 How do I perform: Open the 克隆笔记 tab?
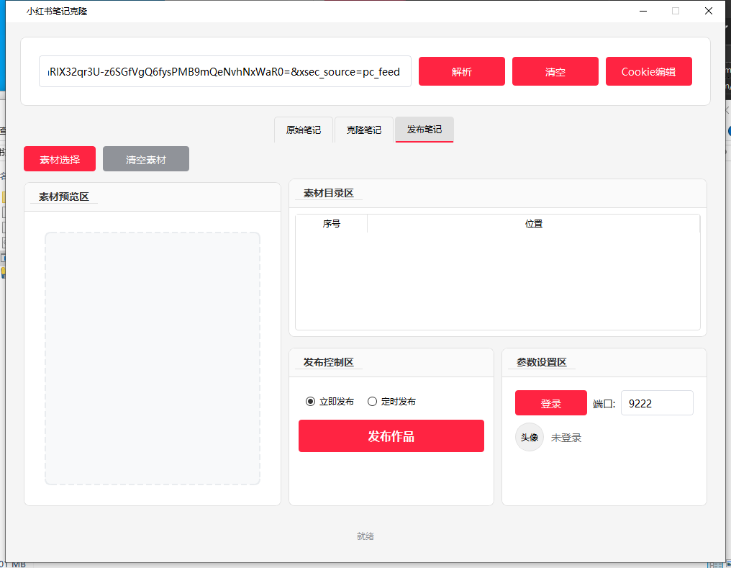click(x=364, y=130)
